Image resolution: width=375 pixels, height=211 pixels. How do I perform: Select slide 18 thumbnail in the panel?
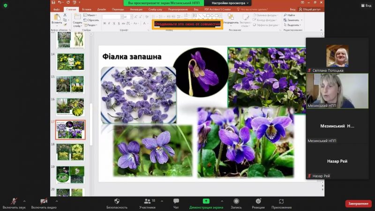[70, 152]
